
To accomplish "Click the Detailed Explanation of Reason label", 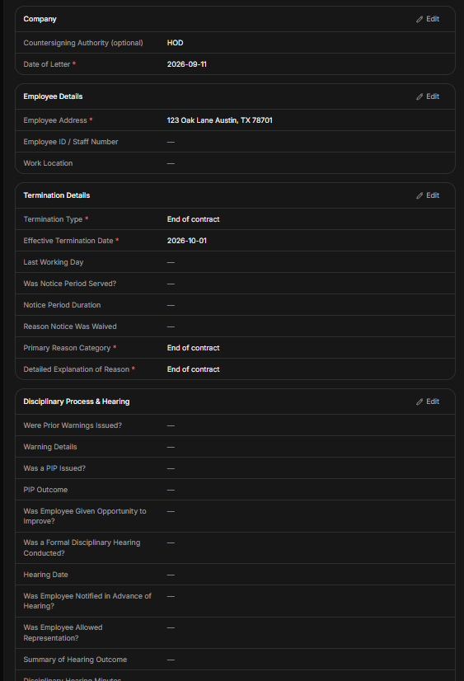I will coord(77,369).
